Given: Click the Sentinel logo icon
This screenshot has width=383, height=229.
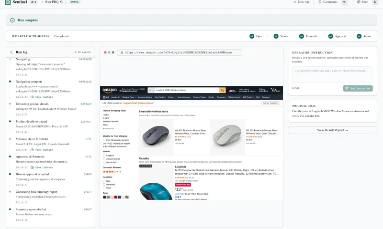Looking at the screenshot, I should coord(8,2).
